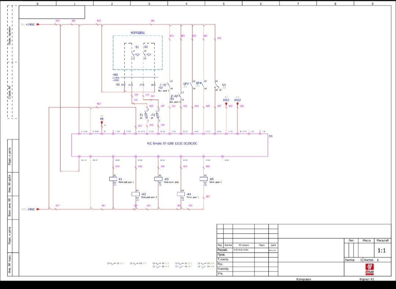Select the U1 changeover contact symbol
Screen dimensions: 396x289
(x=216, y=85)
